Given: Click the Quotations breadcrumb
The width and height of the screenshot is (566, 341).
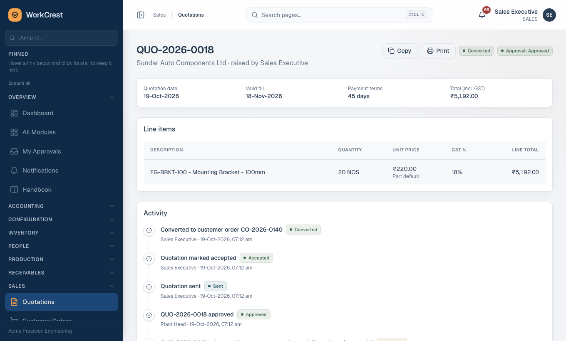Looking at the screenshot, I should tap(191, 15).
